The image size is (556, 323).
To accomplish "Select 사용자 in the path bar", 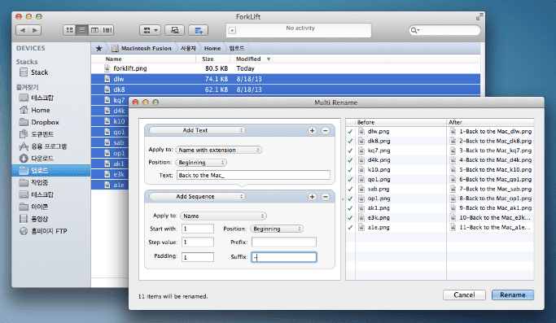I will pyautogui.click(x=188, y=48).
